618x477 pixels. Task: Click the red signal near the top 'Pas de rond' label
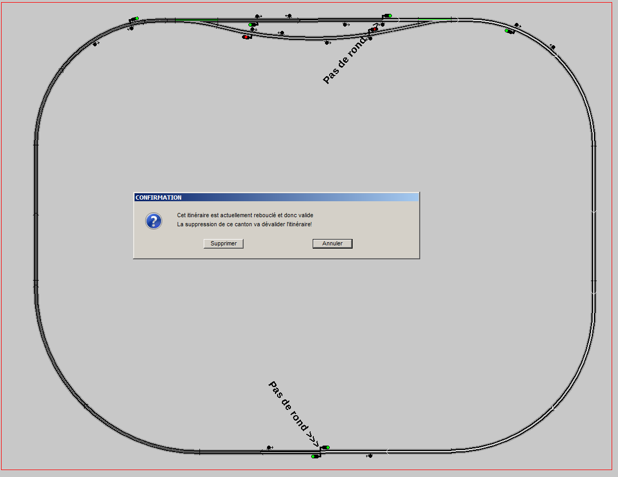tap(373, 29)
